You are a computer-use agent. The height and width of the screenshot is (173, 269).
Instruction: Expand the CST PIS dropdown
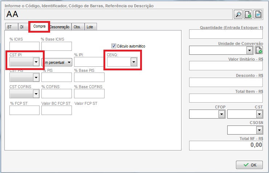click(x=36, y=77)
